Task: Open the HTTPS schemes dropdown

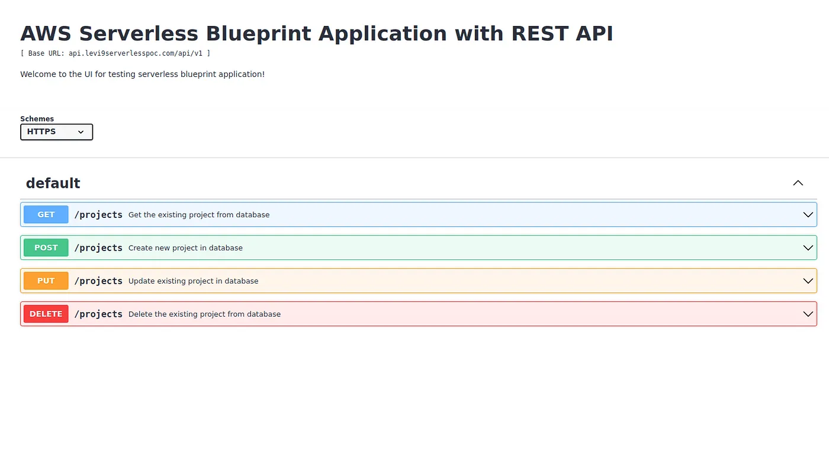Action: pyautogui.click(x=56, y=132)
